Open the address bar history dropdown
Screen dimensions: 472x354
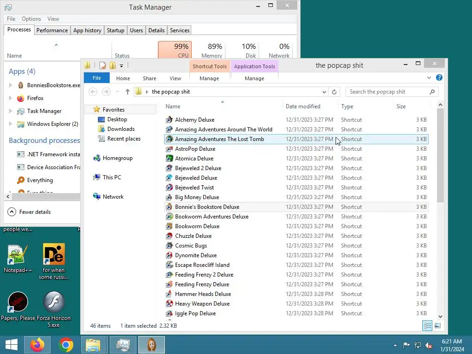(324, 92)
